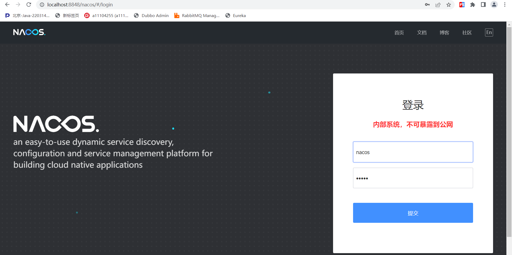The height and width of the screenshot is (255, 512).
Task: Open the 新标签页 bookmark
Action: click(x=67, y=16)
